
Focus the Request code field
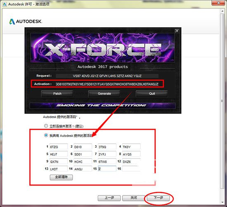coord(107,76)
